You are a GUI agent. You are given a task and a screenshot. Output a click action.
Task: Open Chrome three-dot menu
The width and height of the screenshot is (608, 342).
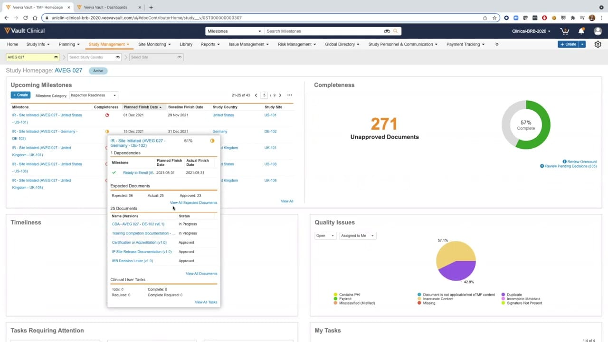point(601,18)
